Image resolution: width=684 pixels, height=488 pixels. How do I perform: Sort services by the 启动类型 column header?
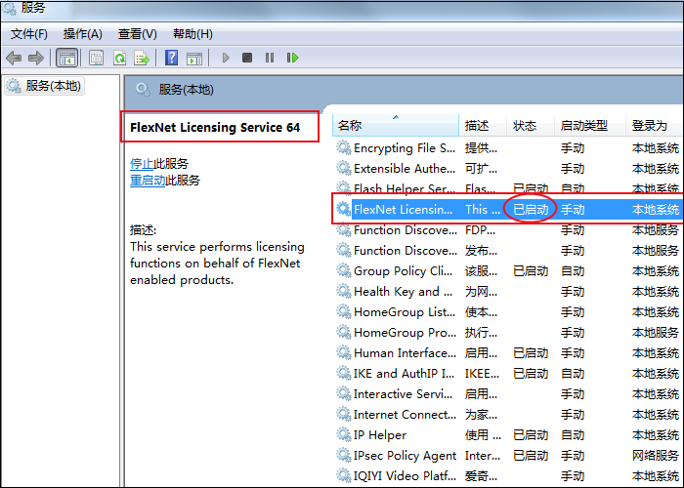(583, 126)
